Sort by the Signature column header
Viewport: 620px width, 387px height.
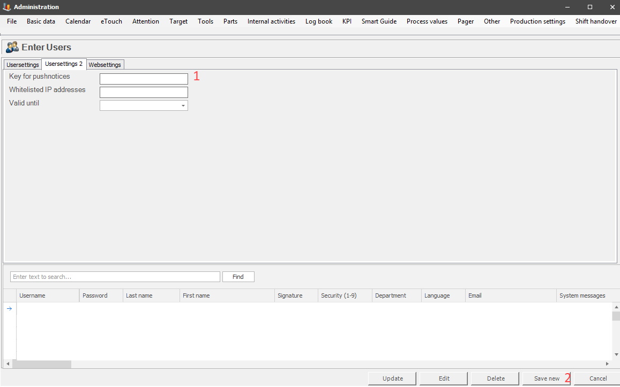(296, 295)
